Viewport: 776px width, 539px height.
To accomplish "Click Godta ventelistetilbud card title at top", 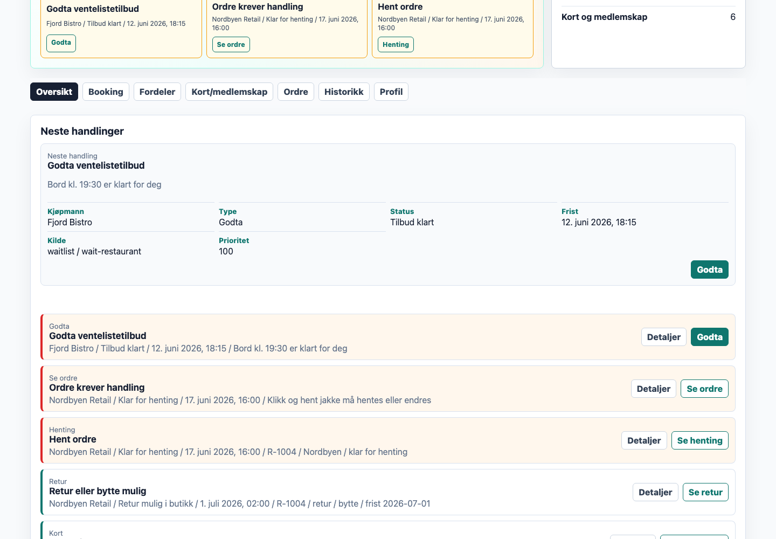I will coord(93,9).
